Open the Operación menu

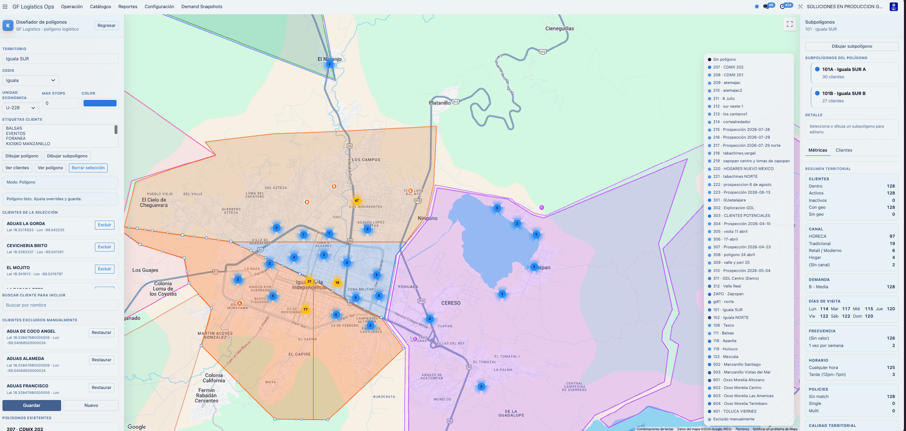[x=72, y=7]
